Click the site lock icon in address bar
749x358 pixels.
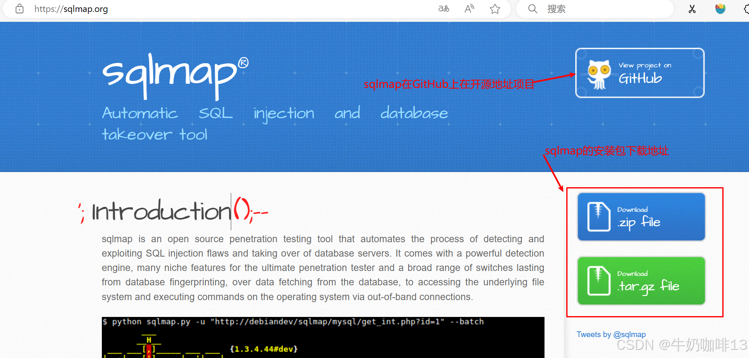coord(19,9)
